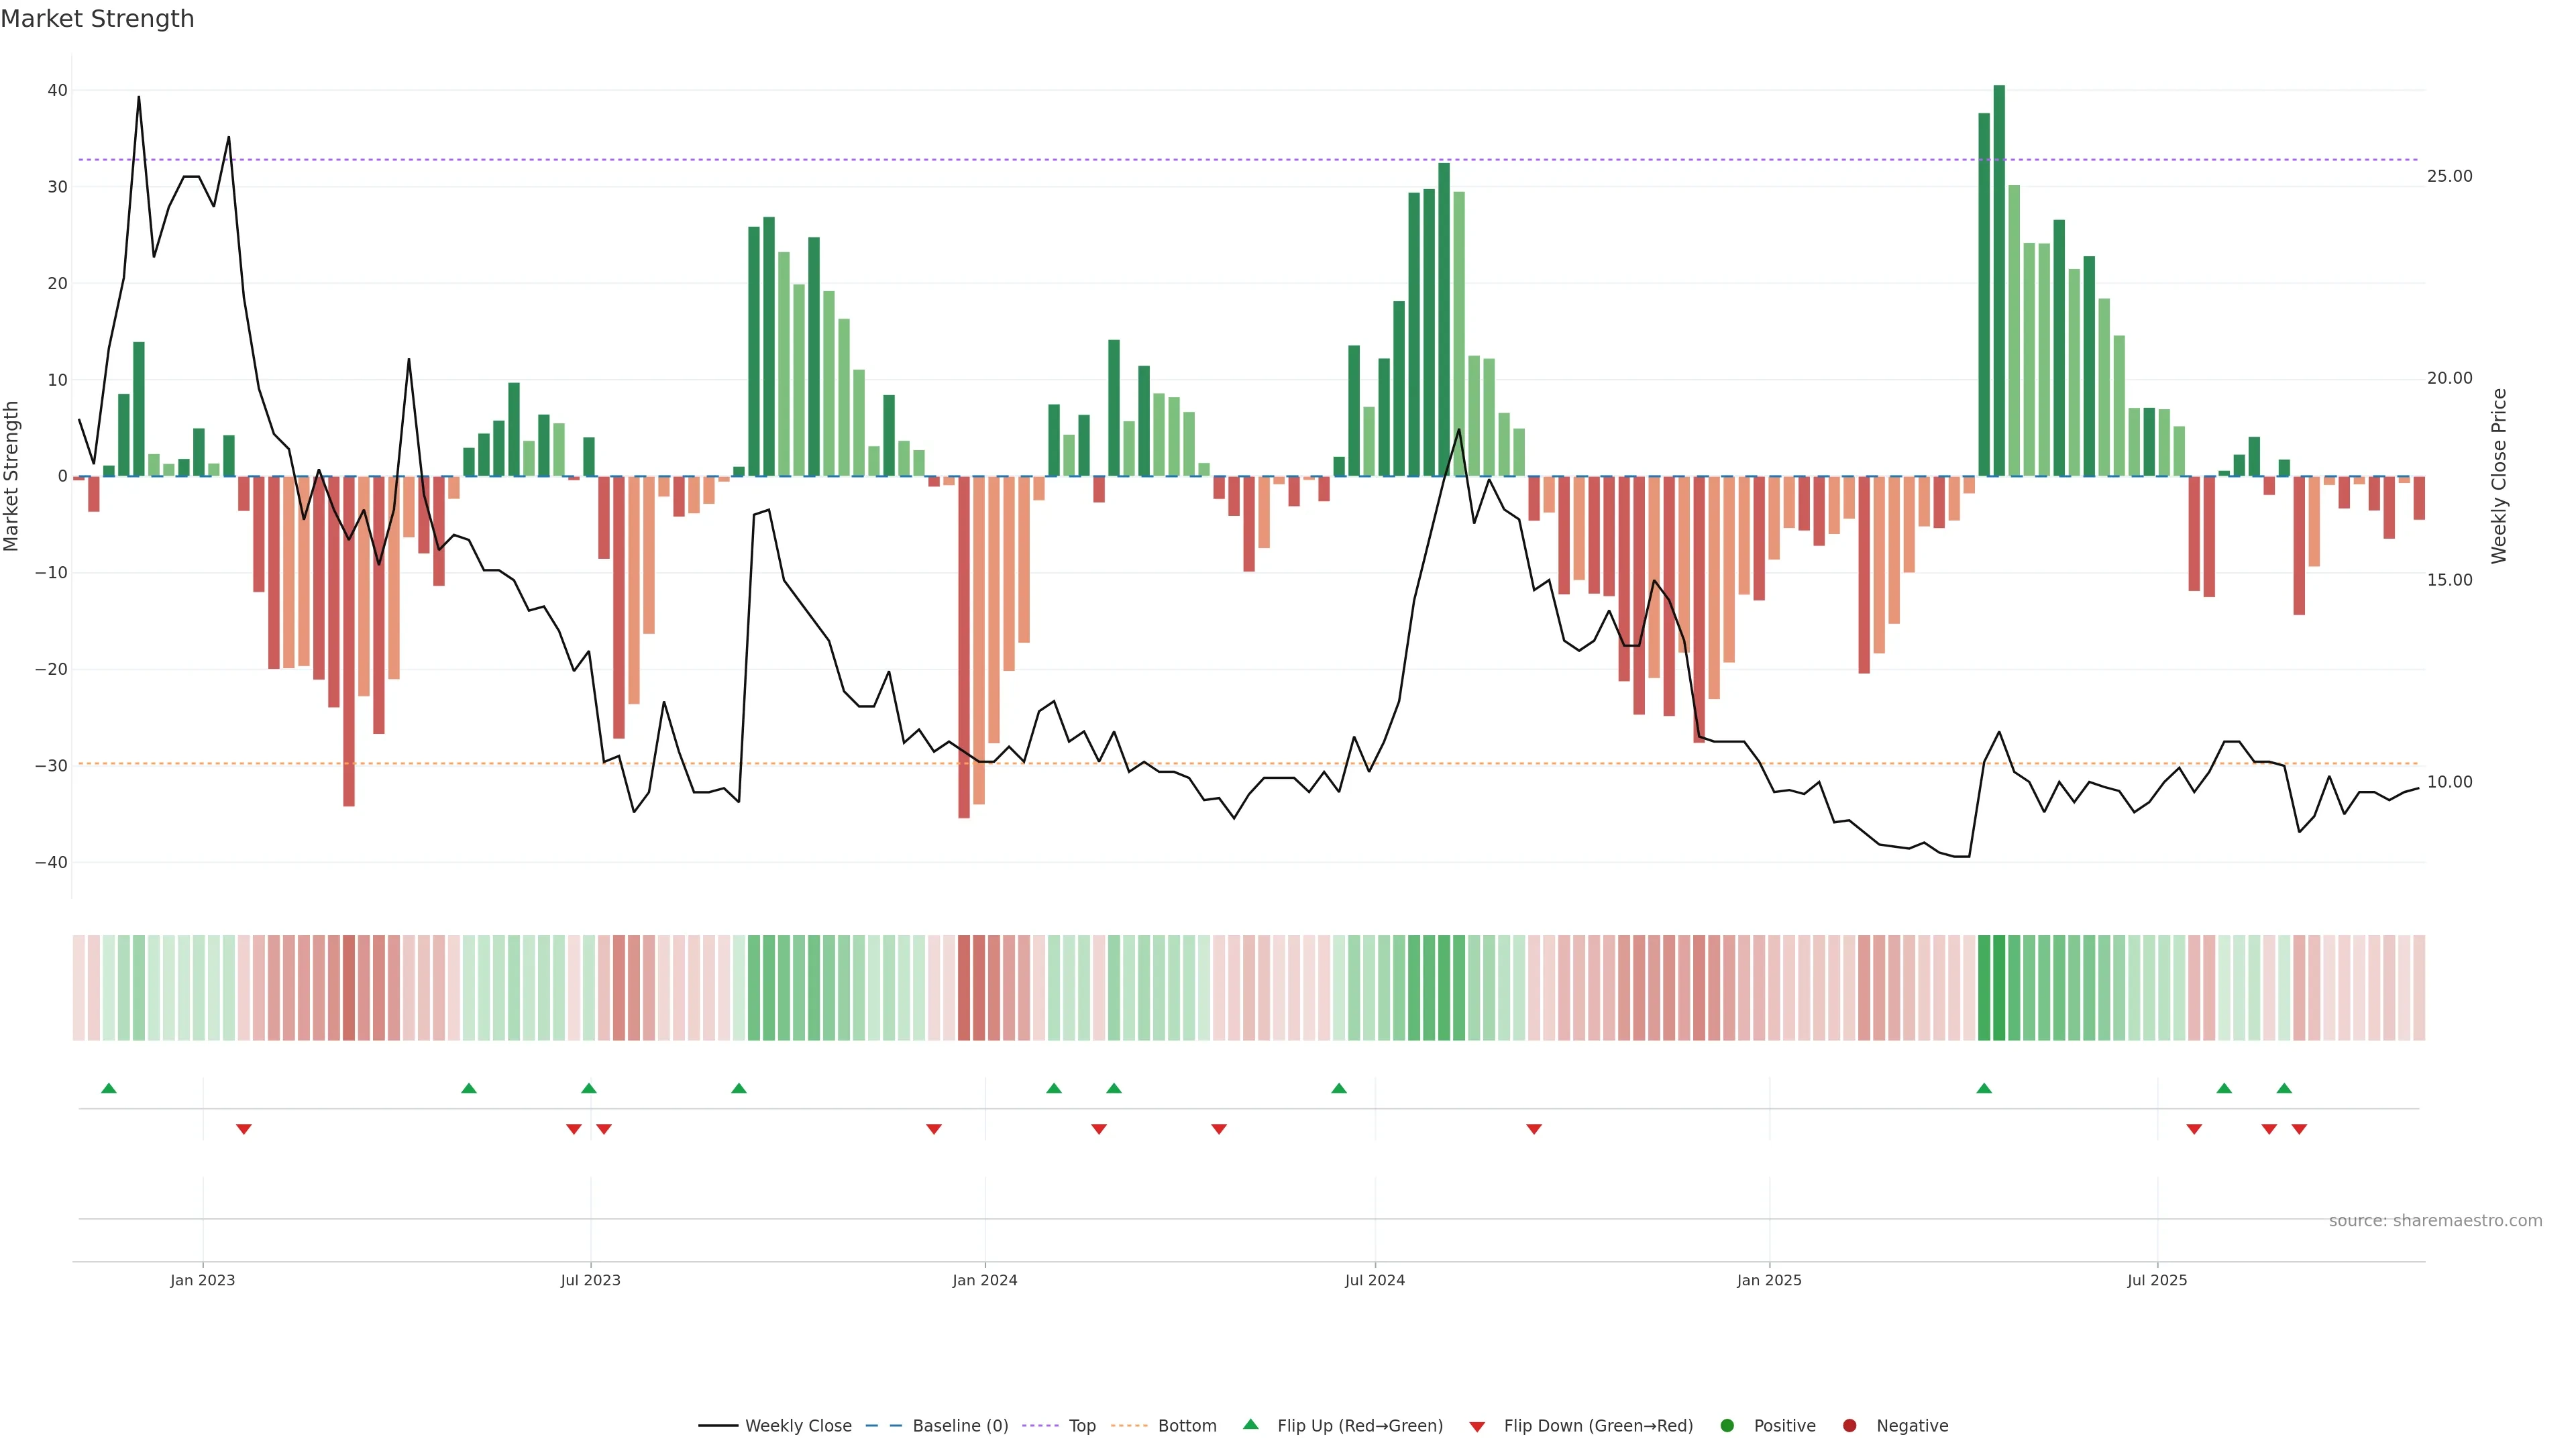Screen dimensions: 2576x1449
Task: Click the Flip Up green triangle legend icon
Action: pyautogui.click(x=1250, y=1424)
